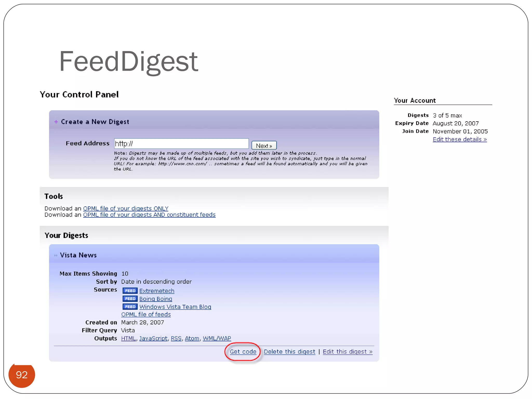The width and height of the screenshot is (532, 399).
Task: Click Delete this digest
Action: (289, 352)
